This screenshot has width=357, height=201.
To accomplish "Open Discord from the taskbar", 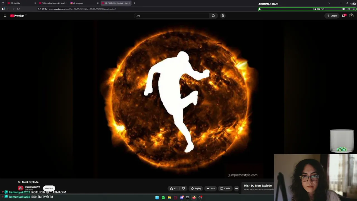I will pos(182,198).
